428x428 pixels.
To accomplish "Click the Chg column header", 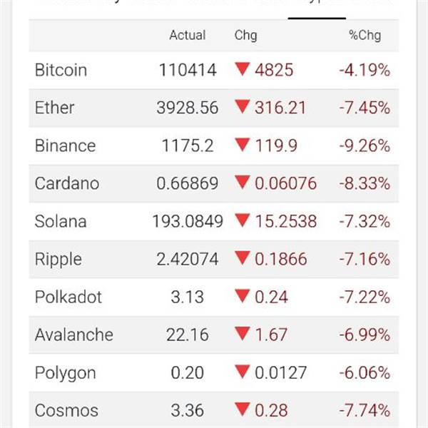I will click(245, 35).
